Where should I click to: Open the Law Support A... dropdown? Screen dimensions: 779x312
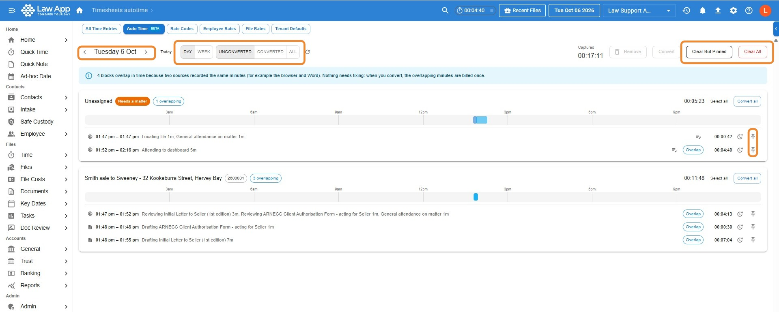click(639, 11)
